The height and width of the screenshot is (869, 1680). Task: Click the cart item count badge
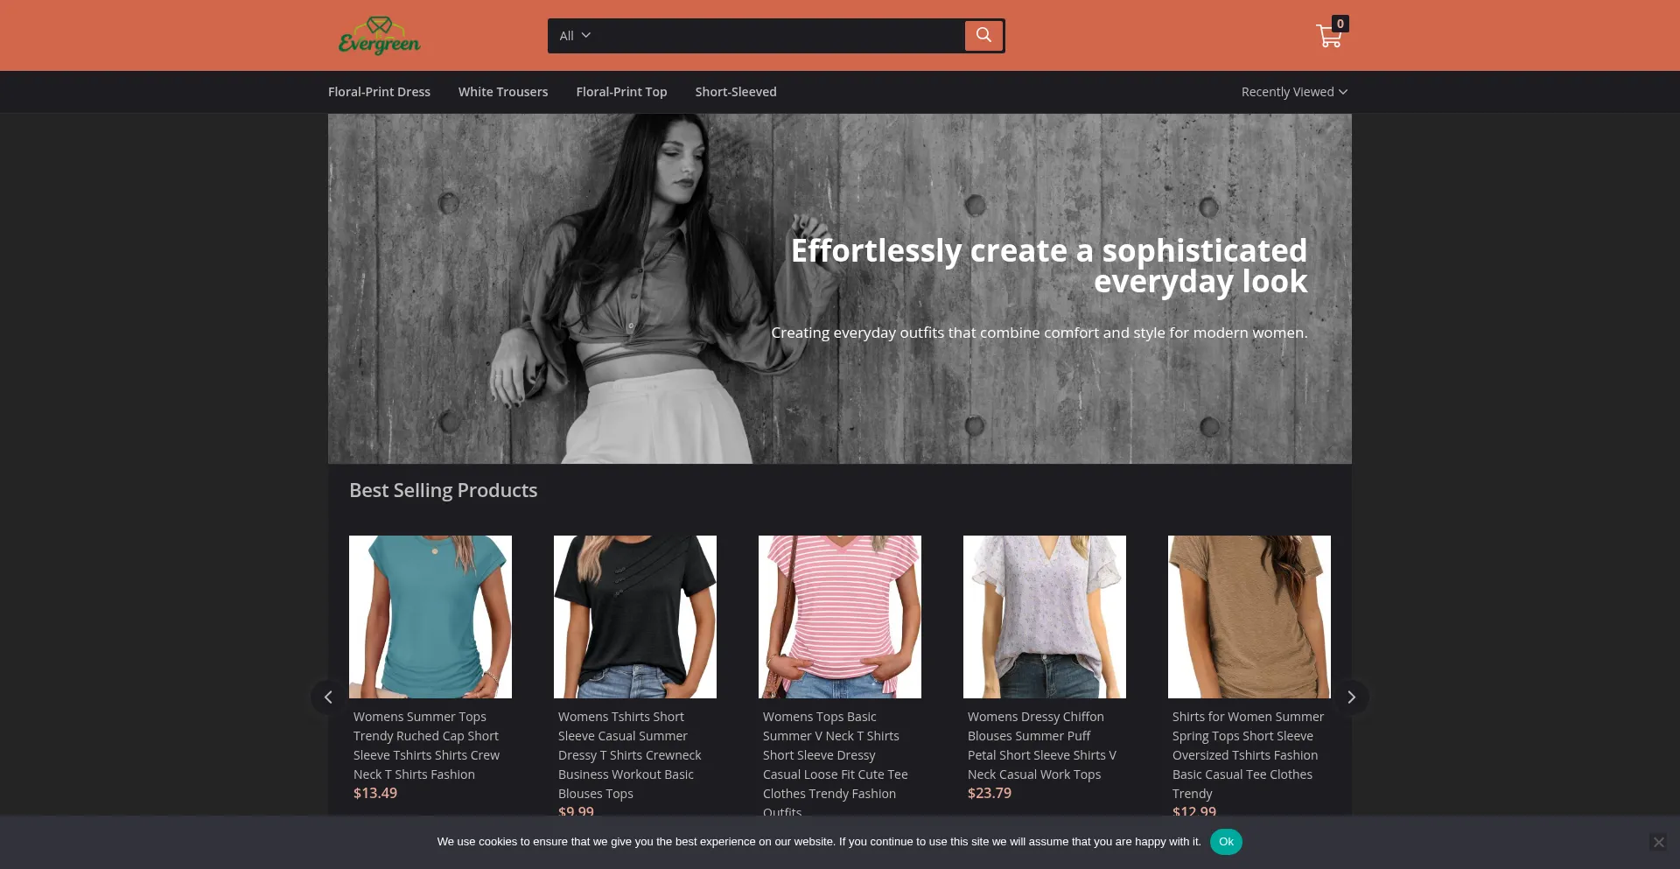1340,24
